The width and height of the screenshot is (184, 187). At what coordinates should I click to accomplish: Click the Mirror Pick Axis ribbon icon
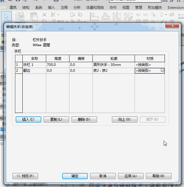[117, 16]
